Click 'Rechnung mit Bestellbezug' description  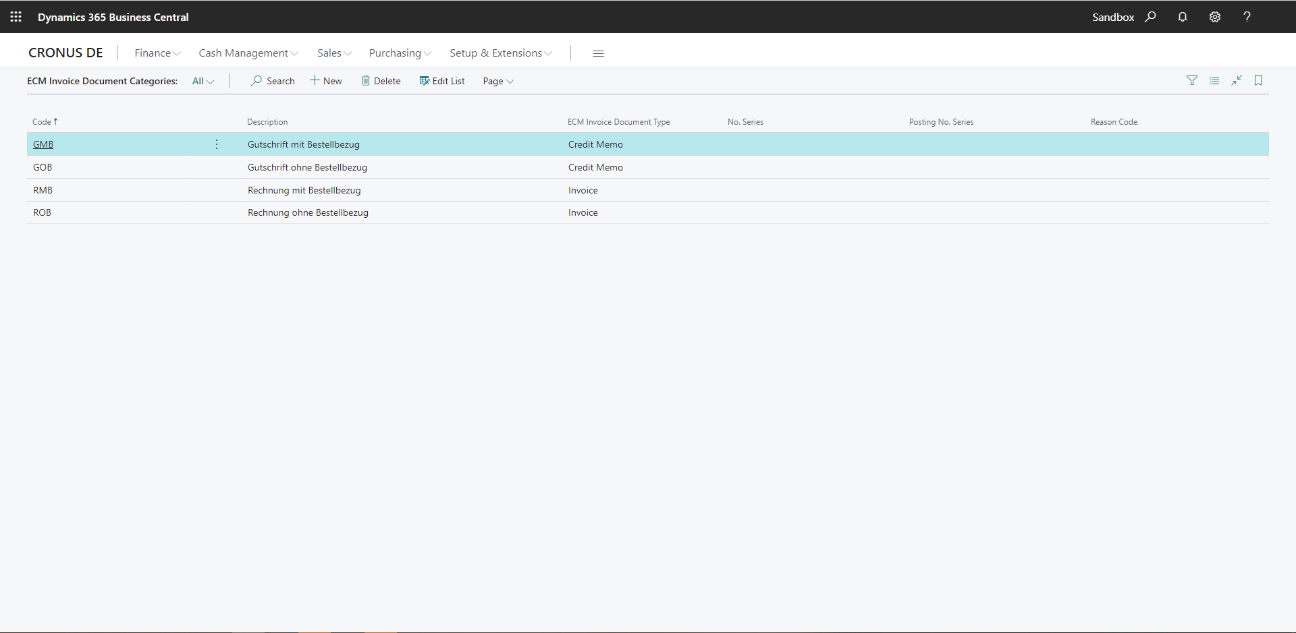coord(304,190)
